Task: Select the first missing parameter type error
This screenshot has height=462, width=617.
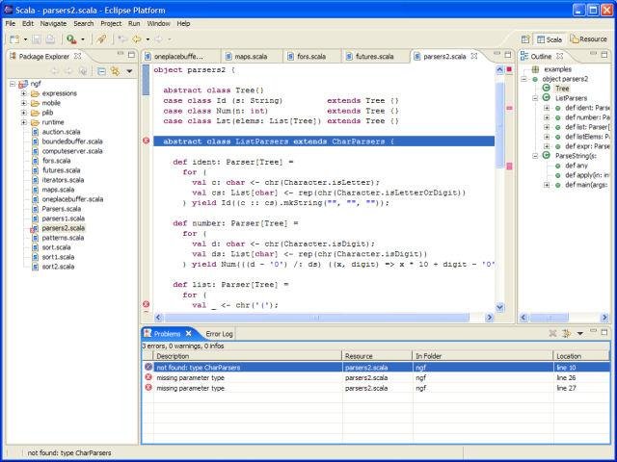Action: pyautogui.click(x=191, y=377)
